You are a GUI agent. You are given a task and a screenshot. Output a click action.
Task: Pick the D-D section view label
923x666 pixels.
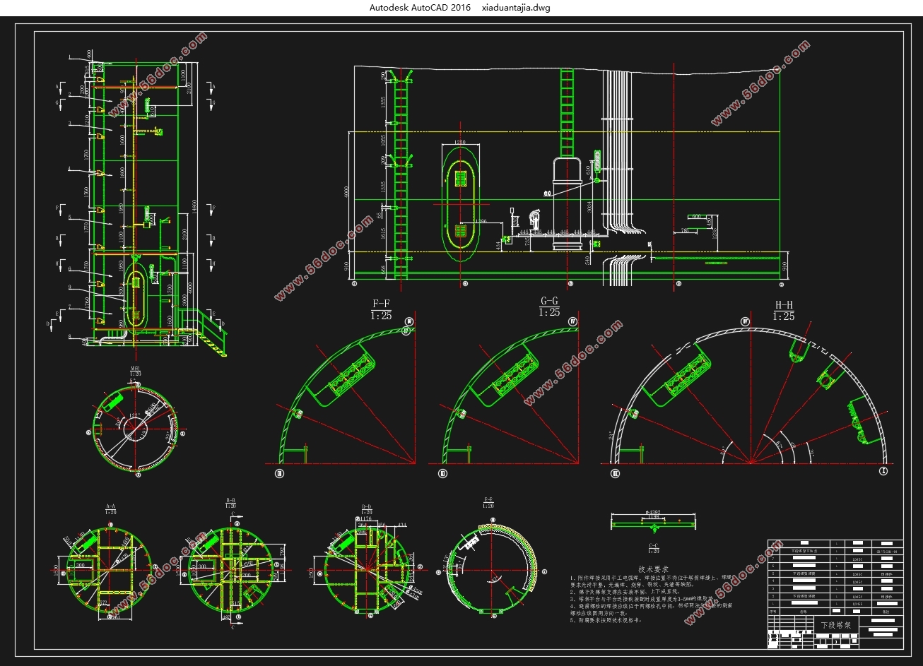click(367, 506)
